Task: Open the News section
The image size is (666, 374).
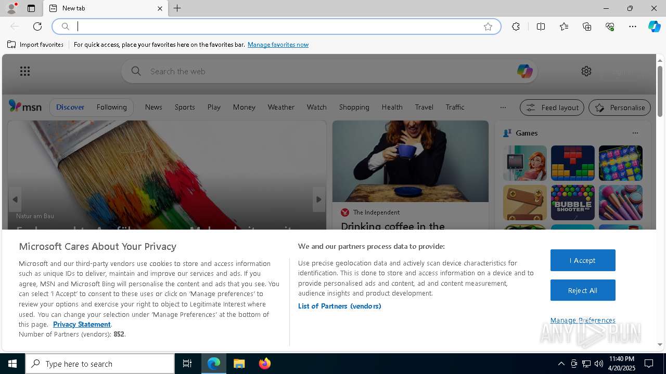Action: click(153, 107)
